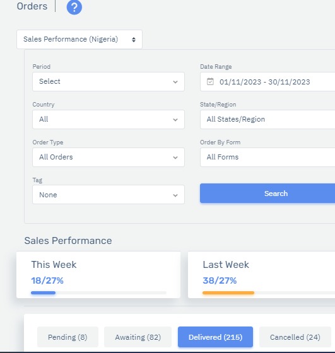Open the Order By Form field
Viewport: 335px width, 353px height.
click(x=267, y=158)
